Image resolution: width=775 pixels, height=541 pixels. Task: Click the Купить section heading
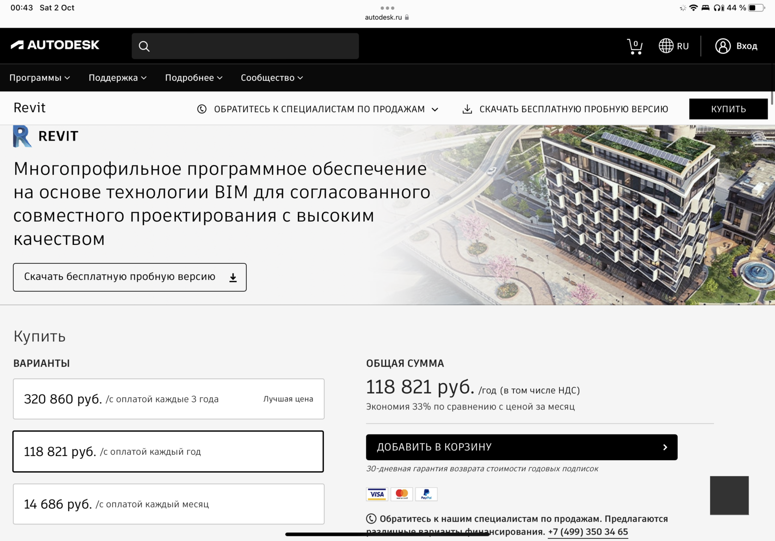pyautogui.click(x=40, y=337)
